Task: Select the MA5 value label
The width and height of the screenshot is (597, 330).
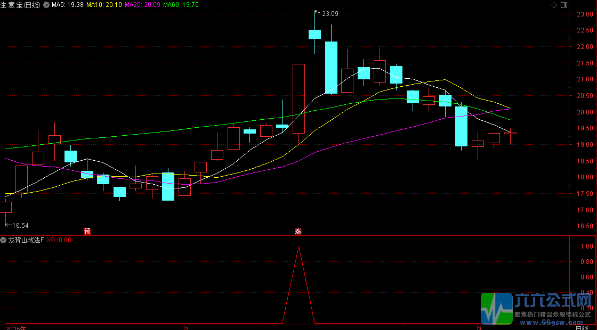Action: coord(67,5)
